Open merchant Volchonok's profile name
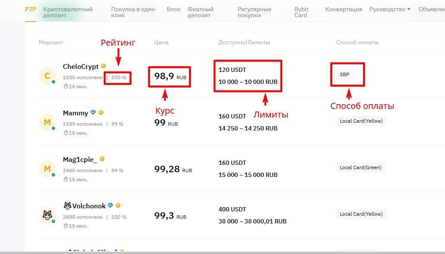The height and width of the screenshot is (254, 445). pyautogui.click(x=88, y=206)
